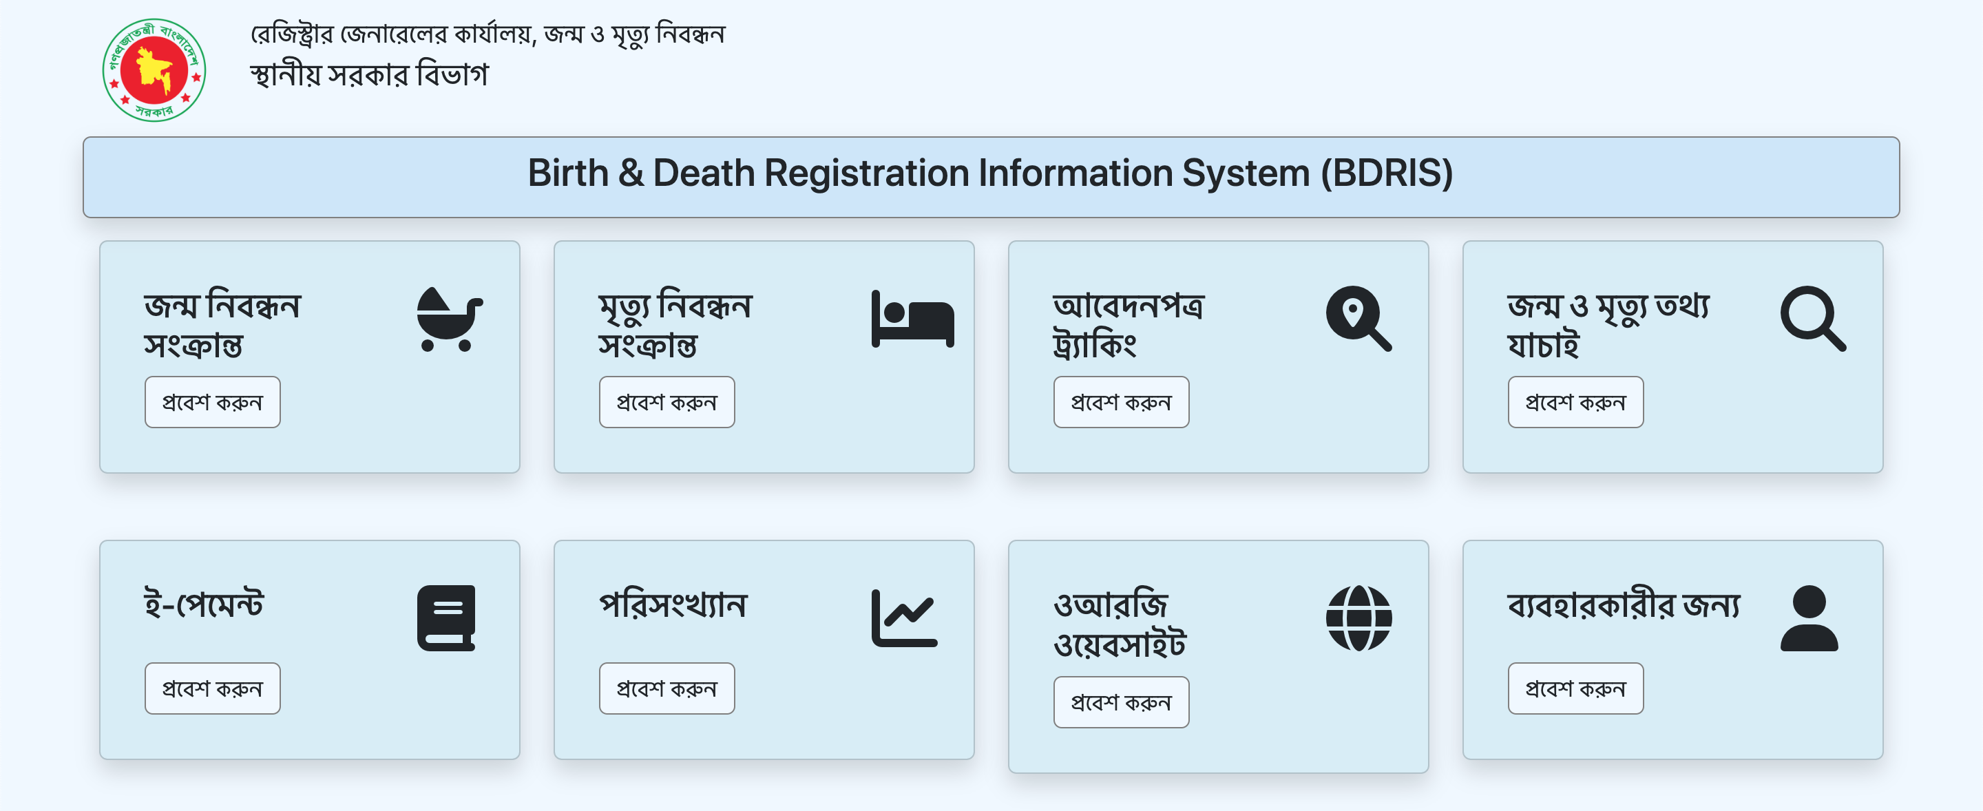Open the আবেদনপত্র ট্র্যাকিং card
Screen dimensions: 1983x811
point(1121,401)
